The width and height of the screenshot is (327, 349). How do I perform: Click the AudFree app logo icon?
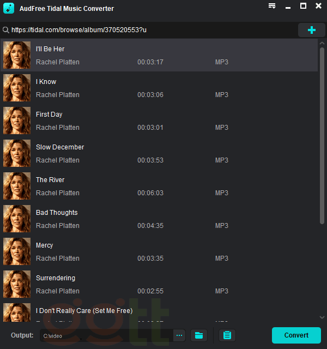point(9,9)
